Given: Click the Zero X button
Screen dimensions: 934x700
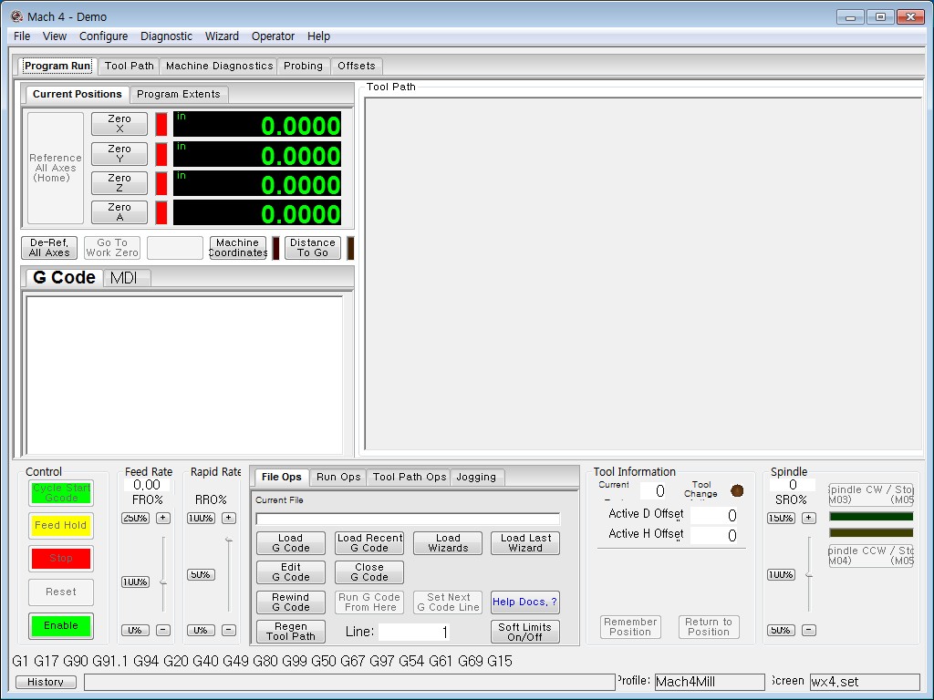Looking at the screenshot, I should [119, 124].
